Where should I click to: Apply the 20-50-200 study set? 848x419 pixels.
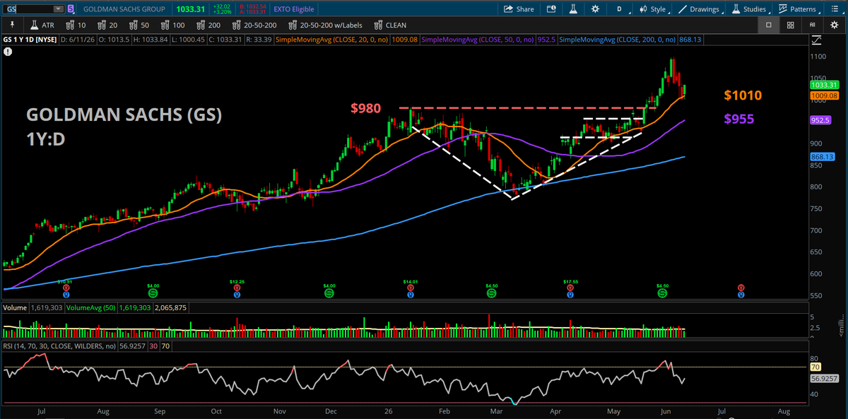[255, 25]
